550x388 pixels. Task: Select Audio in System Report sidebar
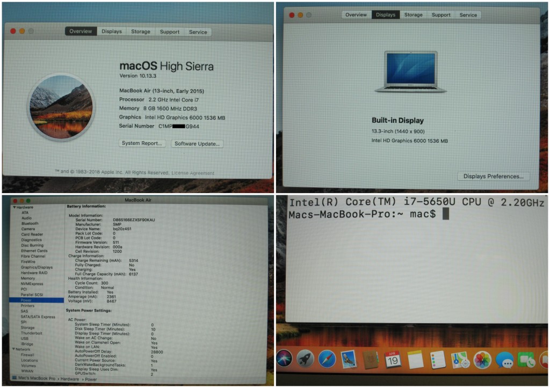tap(27, 218)
